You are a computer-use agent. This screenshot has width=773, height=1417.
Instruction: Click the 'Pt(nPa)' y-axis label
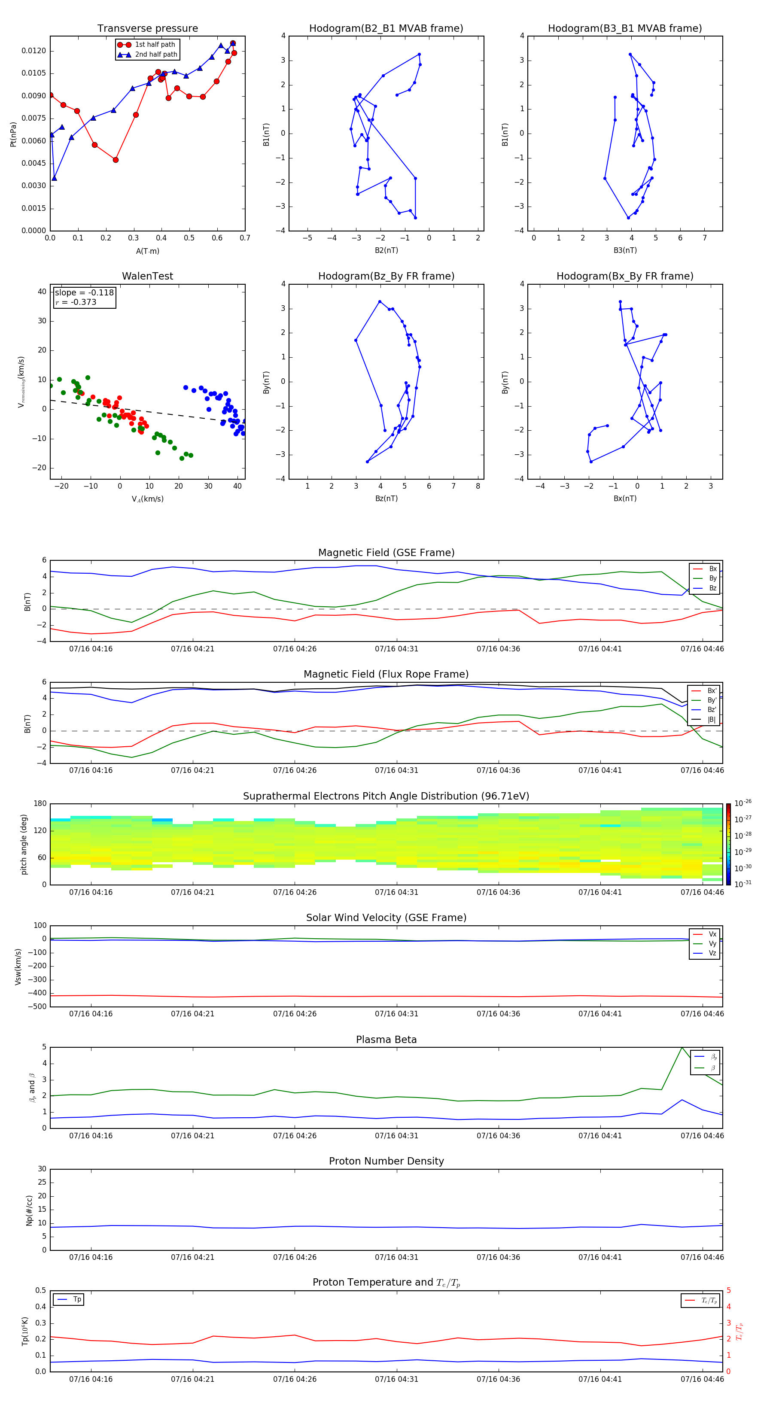13,134
